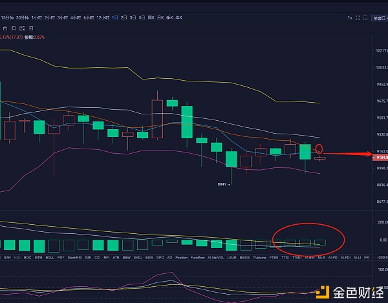This screenshot has height=303, width=388.
Task: Activate the FR indicator
Action: coord(367,258)
